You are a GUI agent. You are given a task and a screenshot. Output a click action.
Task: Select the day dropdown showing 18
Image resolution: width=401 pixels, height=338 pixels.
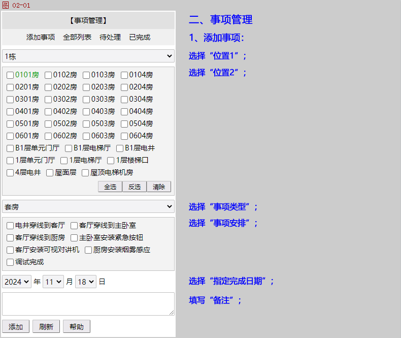[x=85, y=282]
